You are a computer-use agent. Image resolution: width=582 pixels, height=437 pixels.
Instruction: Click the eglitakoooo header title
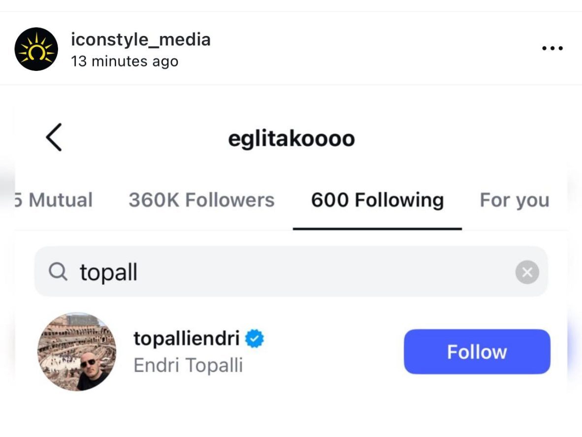click(x=291, y=138)
